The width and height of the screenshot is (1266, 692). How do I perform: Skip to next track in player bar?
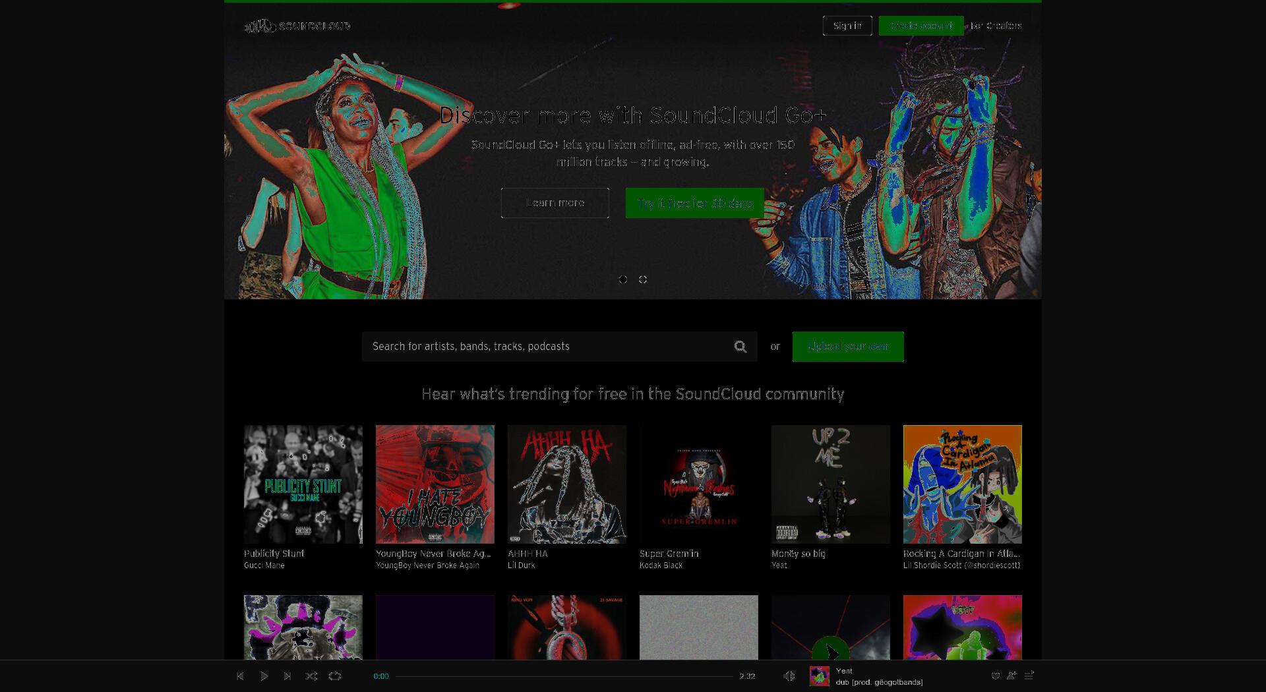coord(287,676)
